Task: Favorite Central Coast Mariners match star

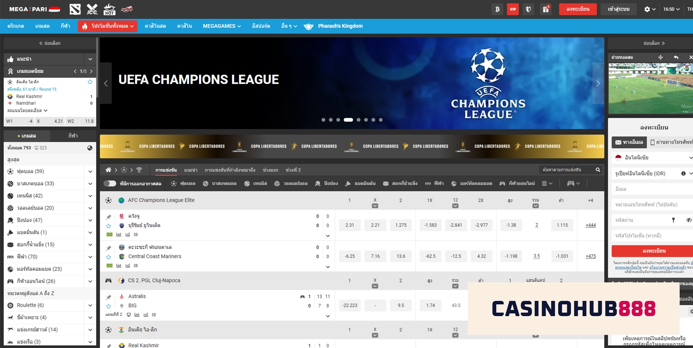Action: click(x=108, y=257)
